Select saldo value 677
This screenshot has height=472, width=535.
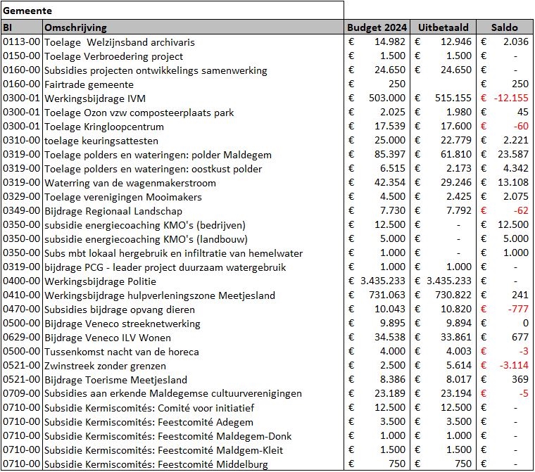click(x=520, y=337)
